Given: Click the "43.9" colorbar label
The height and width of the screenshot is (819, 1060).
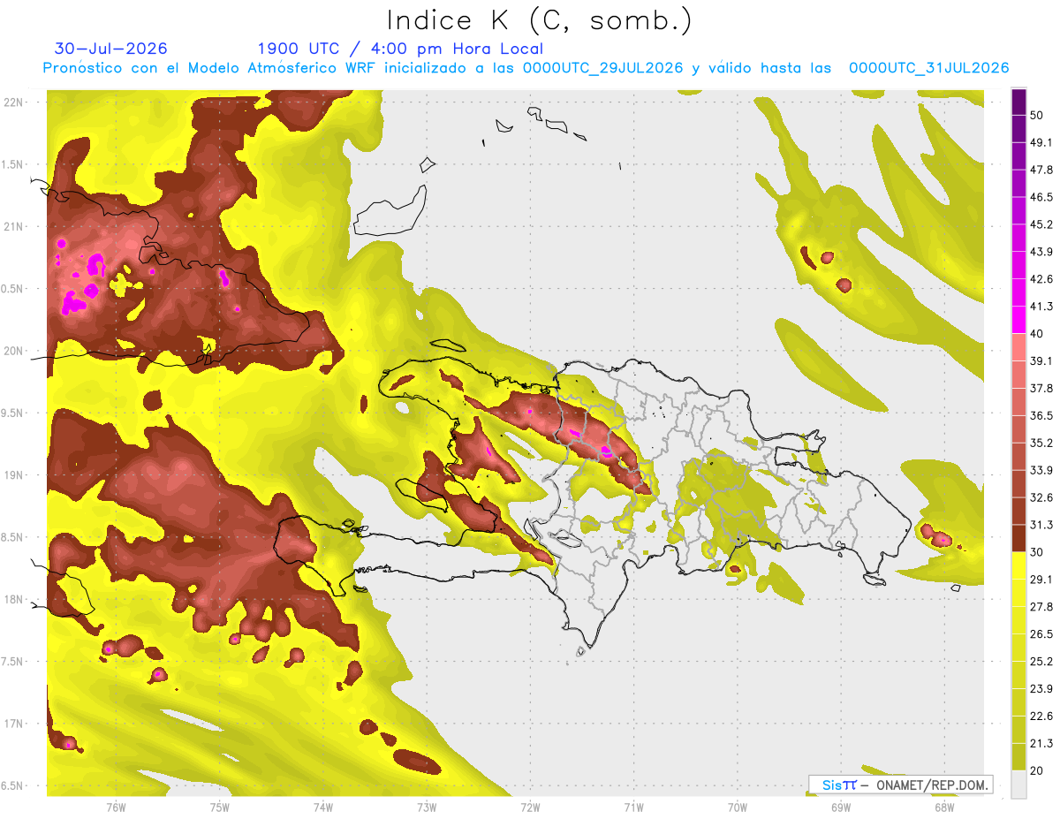Looking at the screenshot, I should (x=1042, y=252).
